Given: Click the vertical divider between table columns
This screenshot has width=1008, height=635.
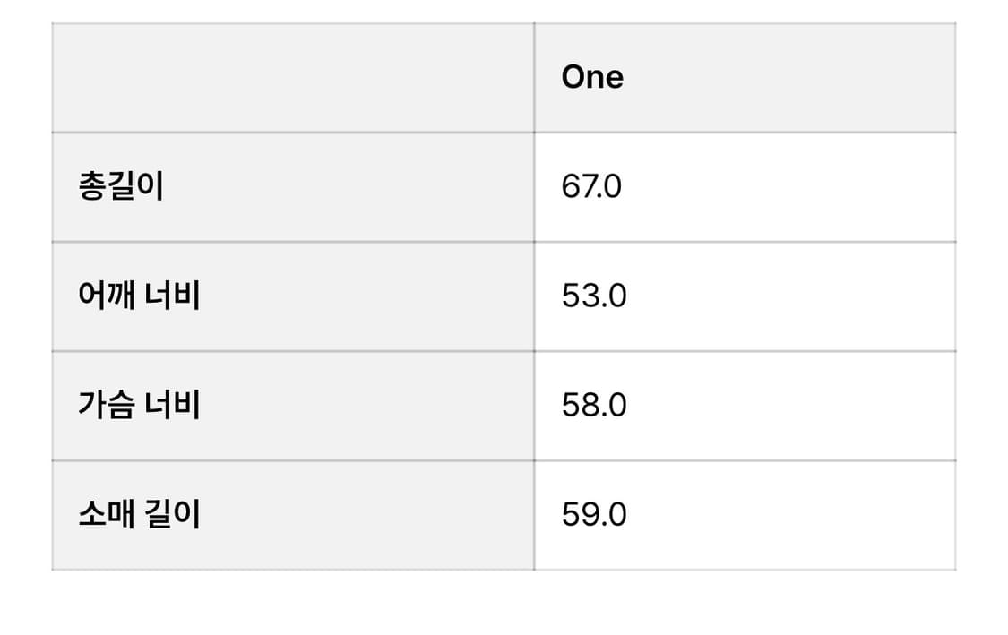Looking at the screenshot, I should tap(534, 296).
